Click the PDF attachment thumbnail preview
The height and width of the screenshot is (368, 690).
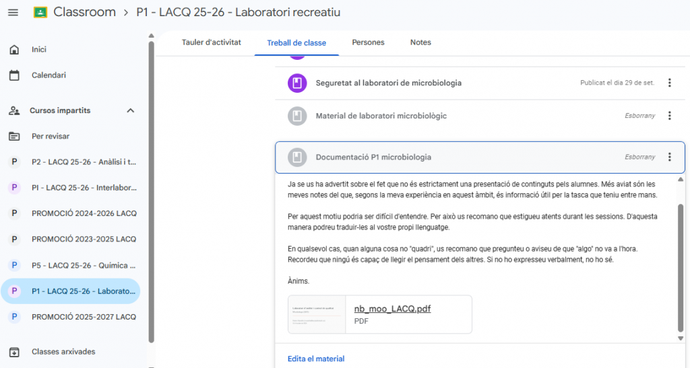click(317, 314)
